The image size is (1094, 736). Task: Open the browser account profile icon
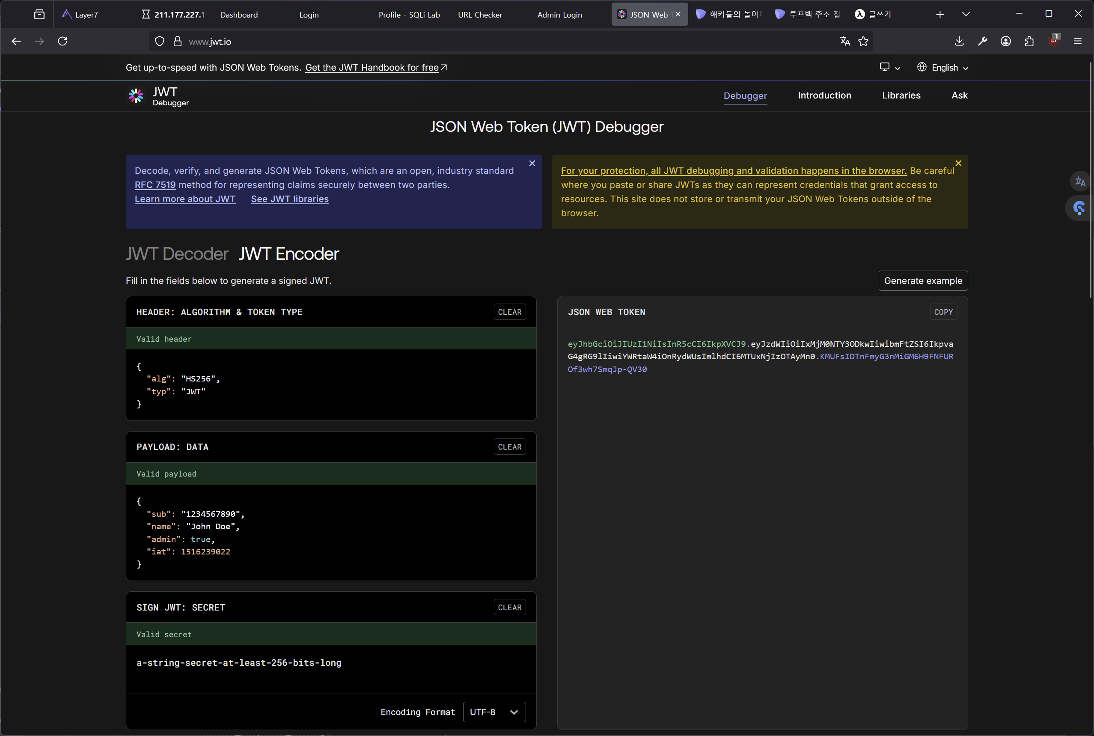(1006, 41)
